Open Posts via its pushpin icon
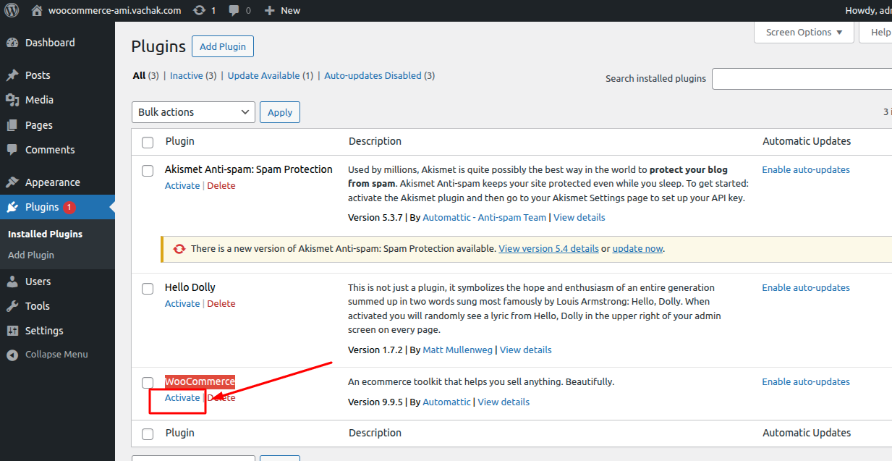Screen dimensions: 892x461 point(12,75)
